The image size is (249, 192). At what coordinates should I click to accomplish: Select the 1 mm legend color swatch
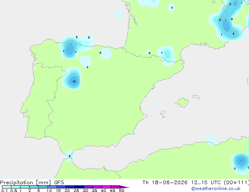point(25,187)
